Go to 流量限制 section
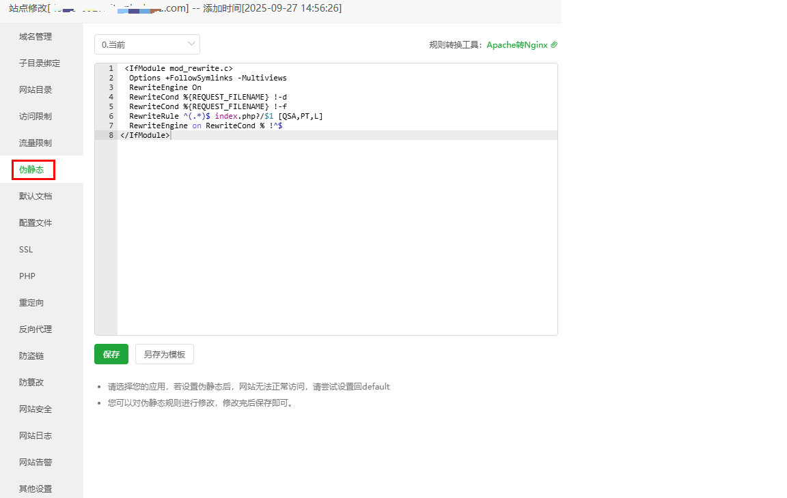Screen dimensions: 787x498 (36, 143)
